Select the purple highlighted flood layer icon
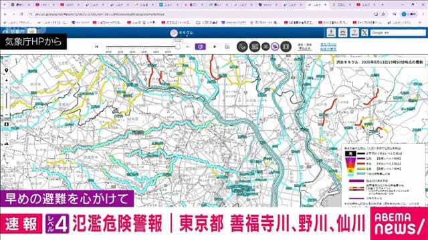The width and height of the screenshot is (428, 240). pyautogui.click(x=275, y=47)
